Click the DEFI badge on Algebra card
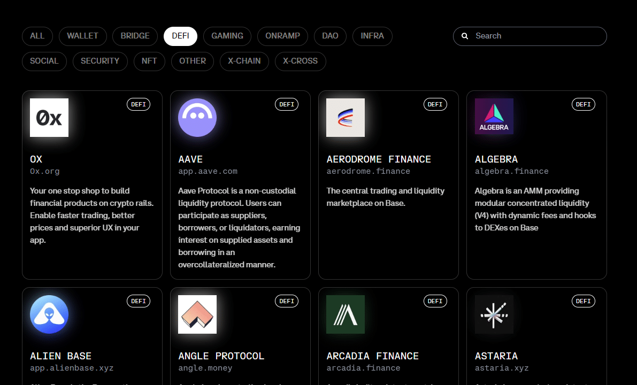 583,104
